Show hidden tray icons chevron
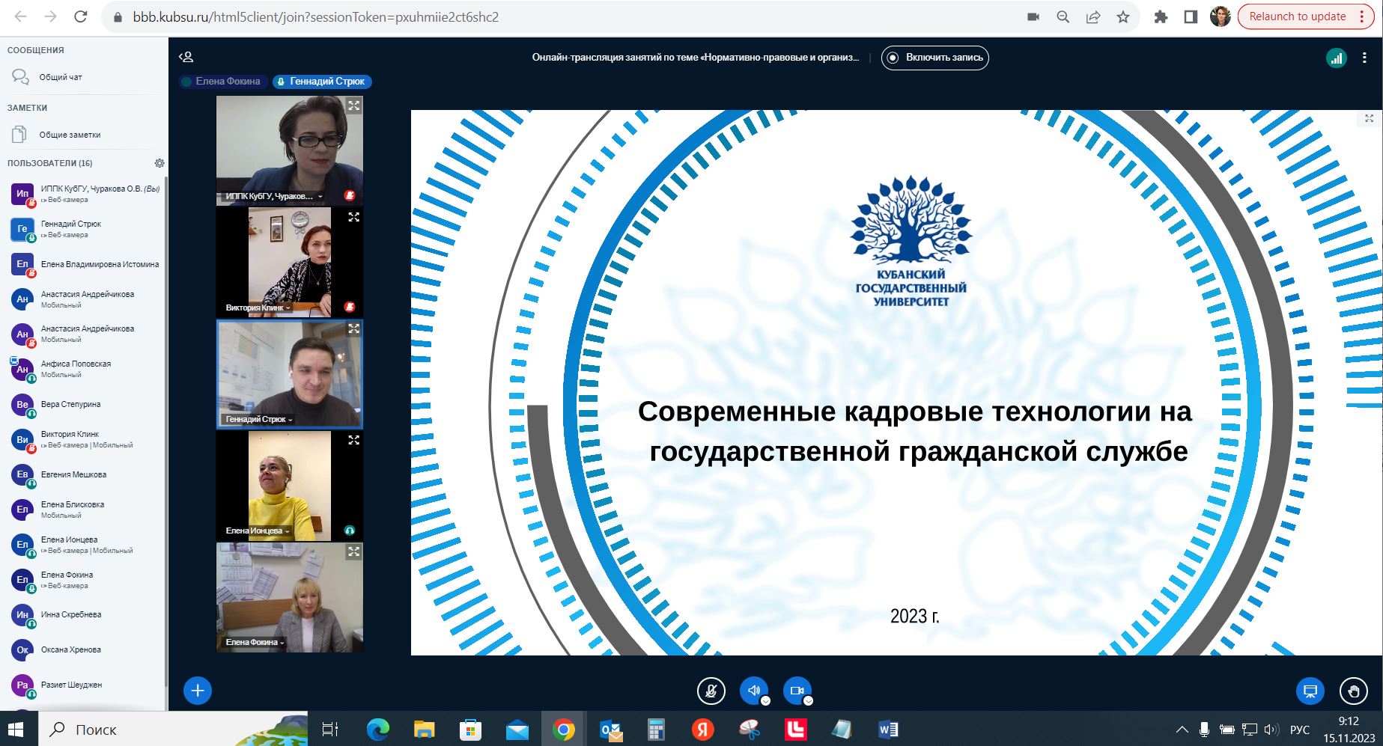The image size is (1383, 746). coord(1182,730)
